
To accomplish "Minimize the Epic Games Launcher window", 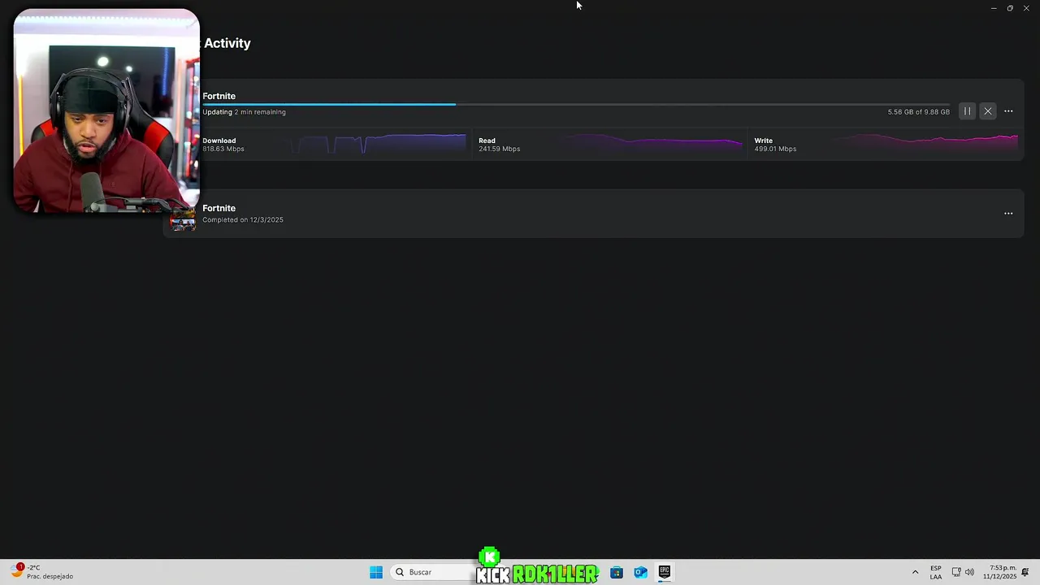I will click(993, 8).
